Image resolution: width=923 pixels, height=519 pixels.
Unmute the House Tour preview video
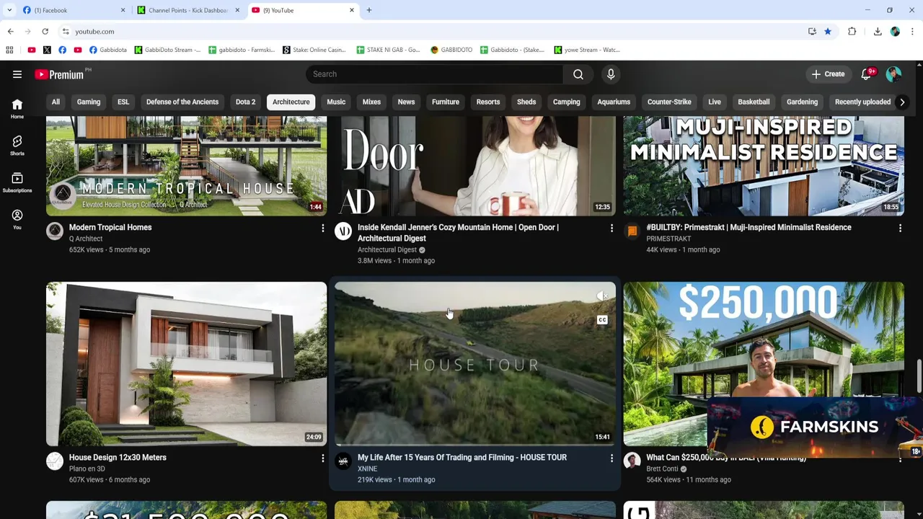pos(602,296)
